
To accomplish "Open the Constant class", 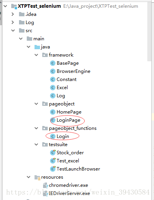I will click(x=66, y=79).
